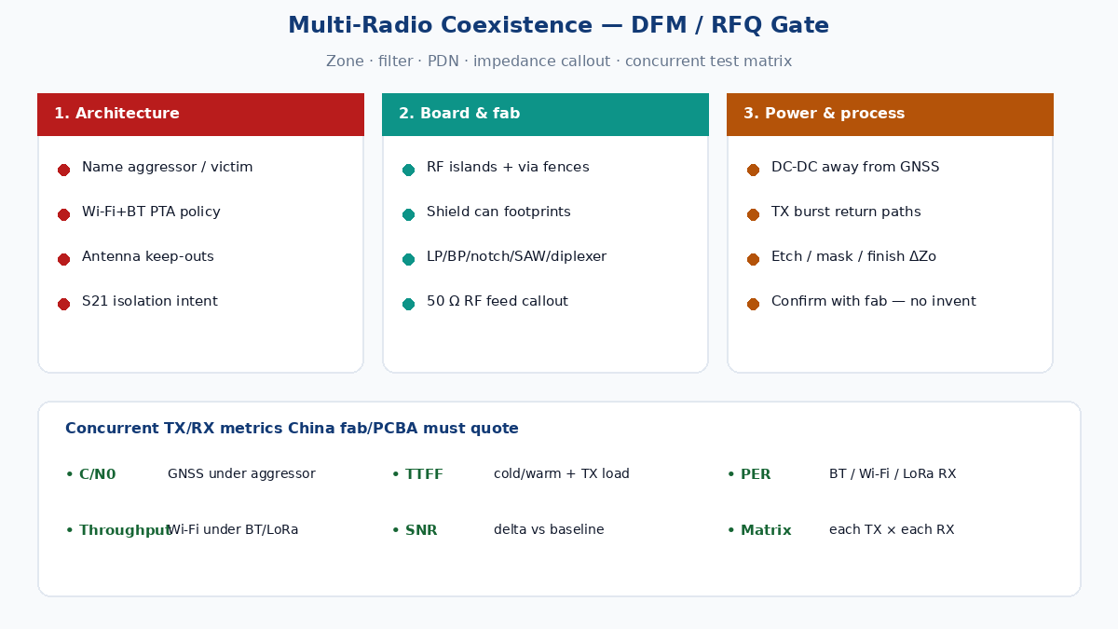Image resolution: width=1118 pixels, height=629 pixels.
Task: Click the text delta vs baseline
Action: (549, 530)
